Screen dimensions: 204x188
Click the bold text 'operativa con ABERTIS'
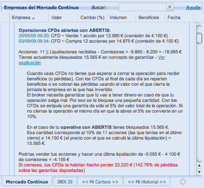(x=86, y=127)
